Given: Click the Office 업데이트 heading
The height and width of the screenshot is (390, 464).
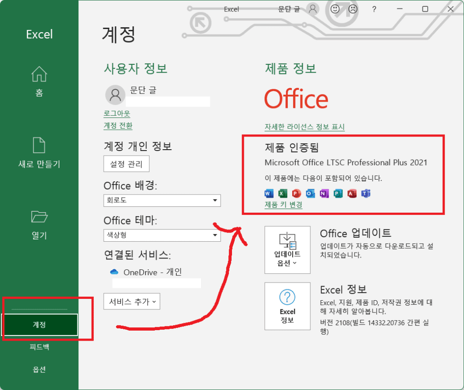Looking at the screenshot, I should [x=355, y=234].
